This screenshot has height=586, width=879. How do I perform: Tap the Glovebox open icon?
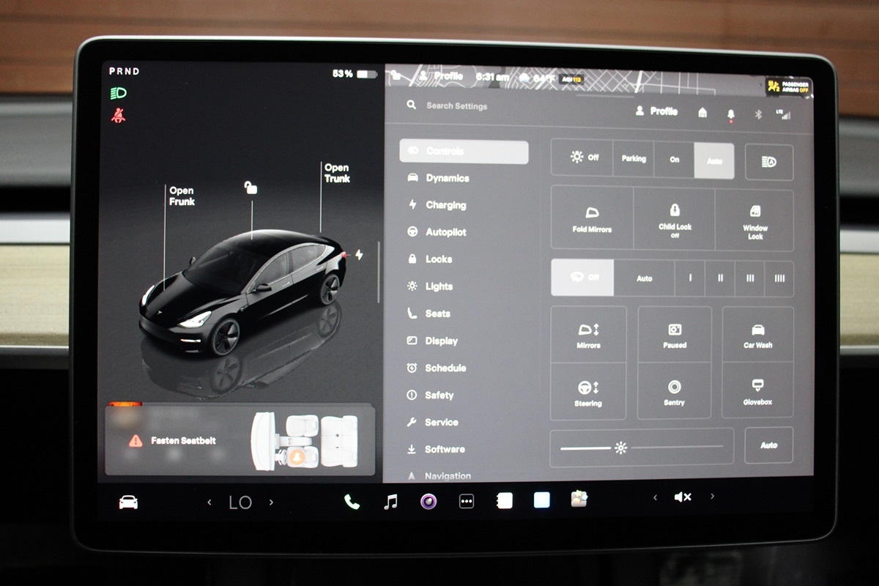(x=757, y=391)
